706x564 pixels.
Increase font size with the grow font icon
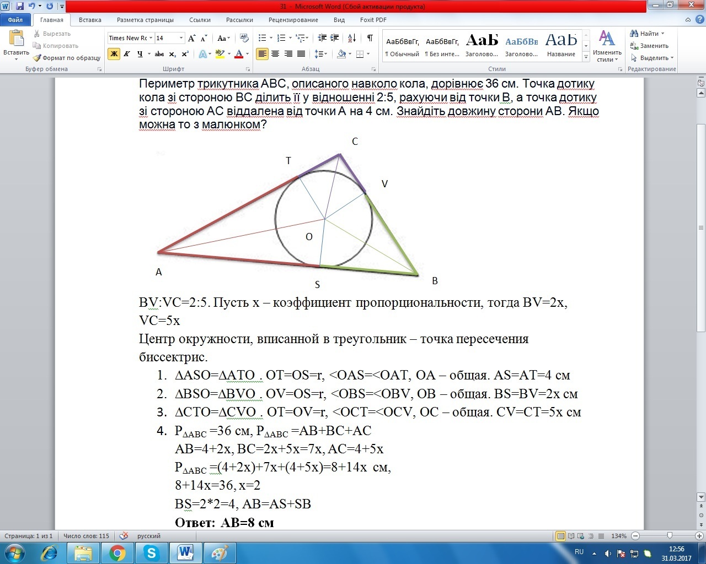[x=192, y=38]
